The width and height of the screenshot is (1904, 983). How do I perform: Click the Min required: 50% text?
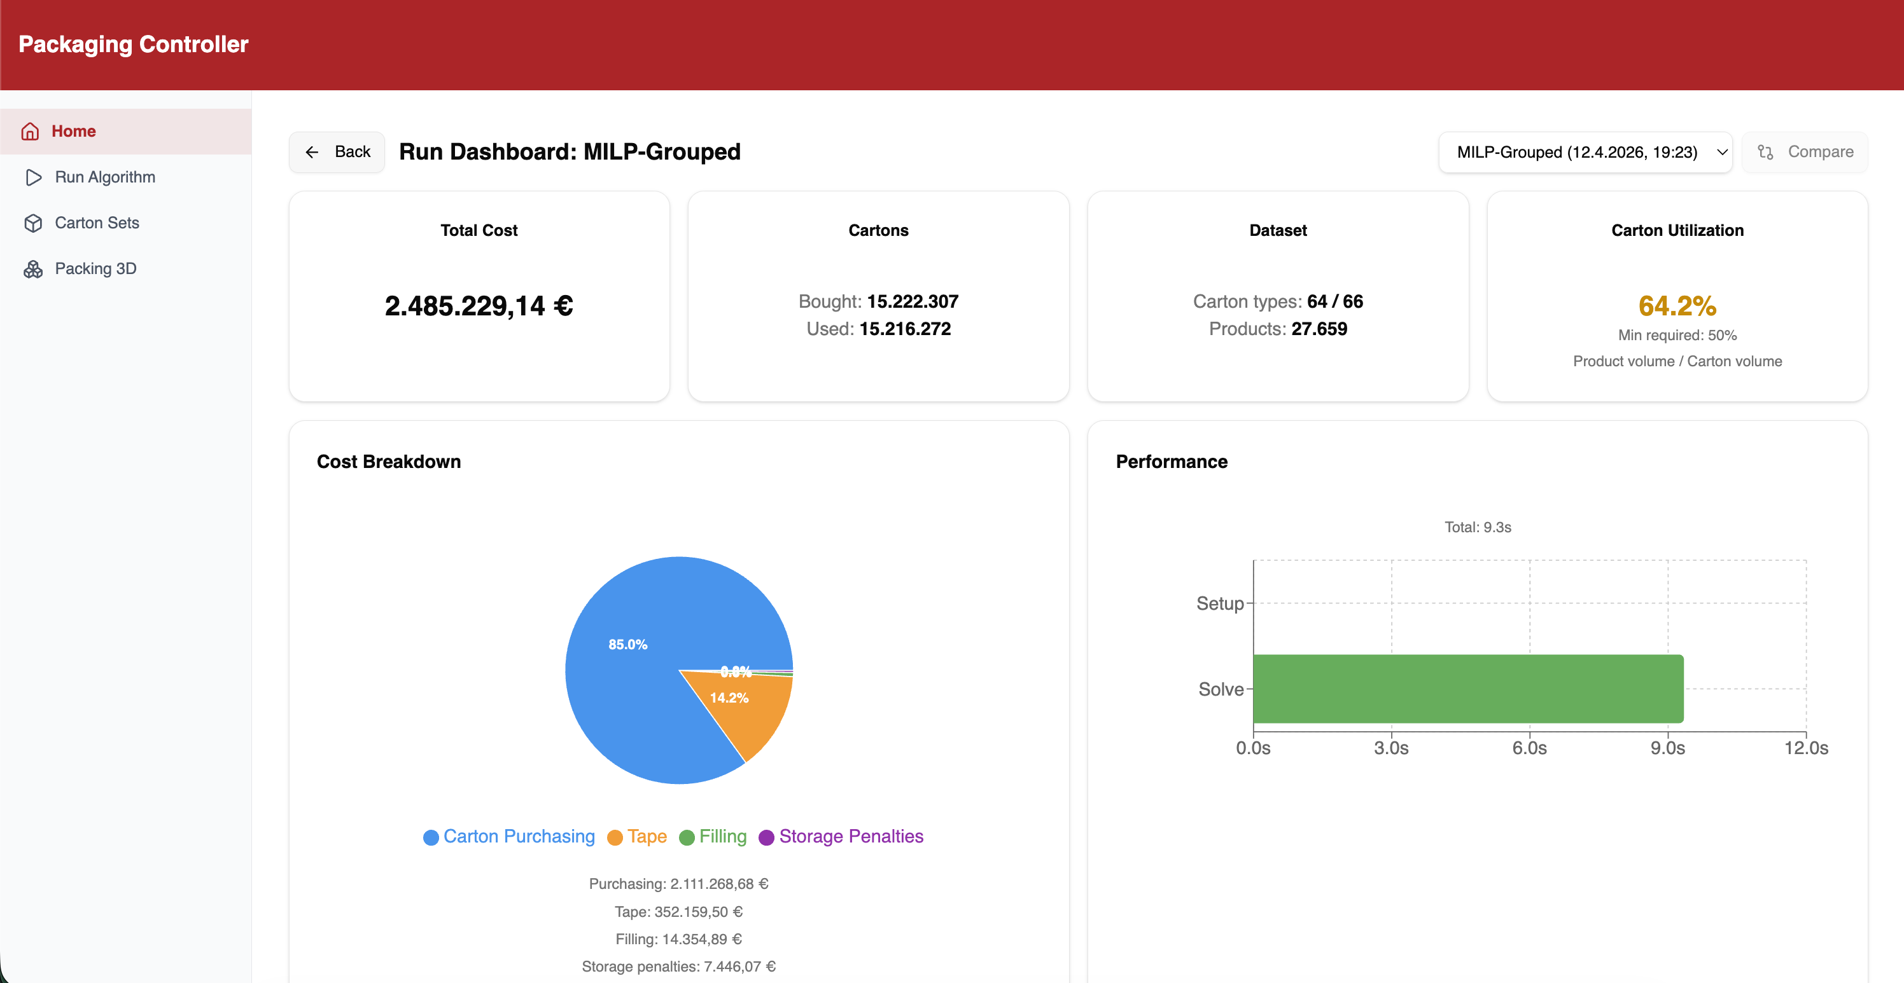pos(1677,335)
